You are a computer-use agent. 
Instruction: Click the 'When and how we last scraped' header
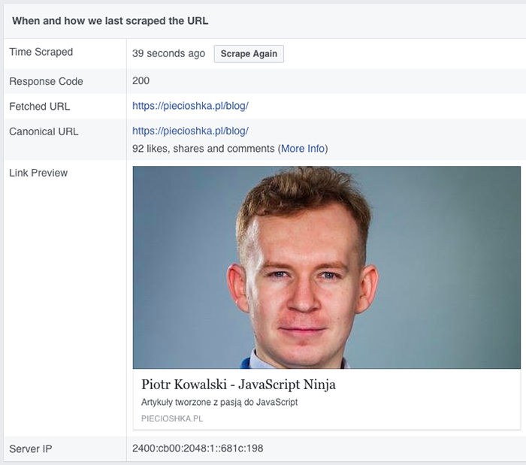click(x=110, y=20)
